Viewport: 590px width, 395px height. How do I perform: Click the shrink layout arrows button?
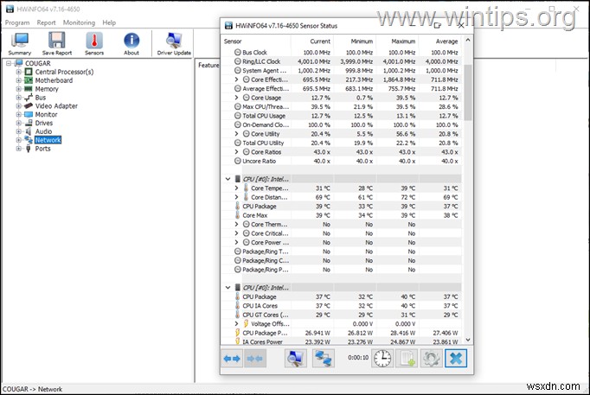point(255,358)
